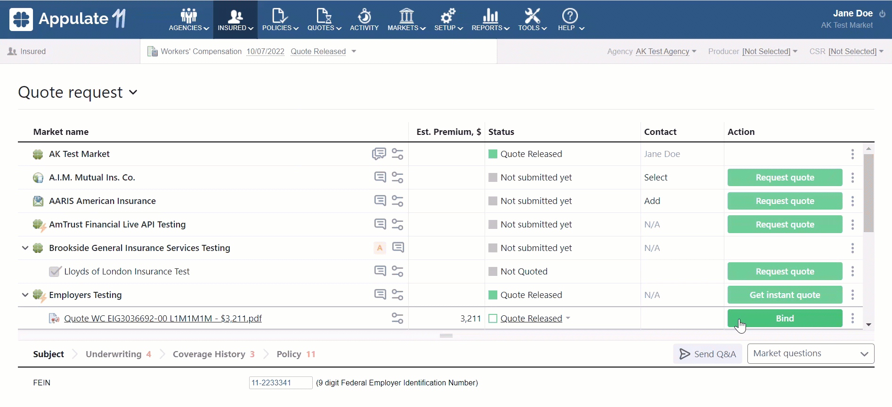Open the Quotes menu
This screenshot has height=407, width=892.
pos(324,20)
